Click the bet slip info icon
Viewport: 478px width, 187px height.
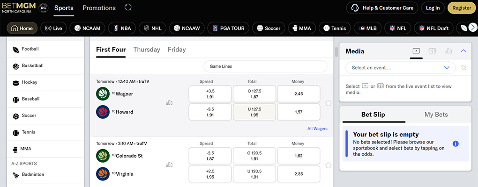pos(456,144)
